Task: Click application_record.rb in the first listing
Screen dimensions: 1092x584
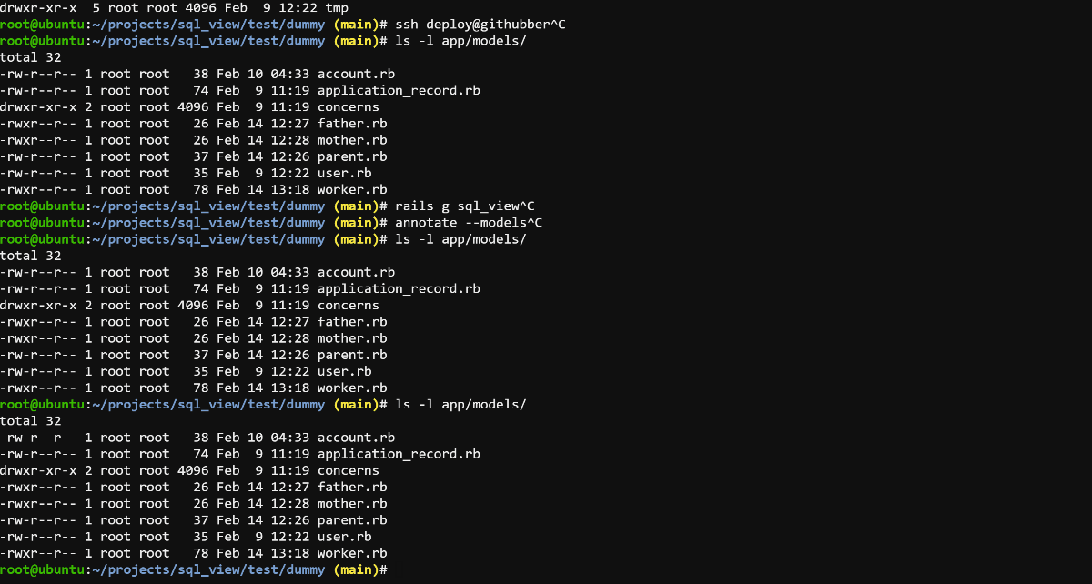Action: (x=399, y=90)
